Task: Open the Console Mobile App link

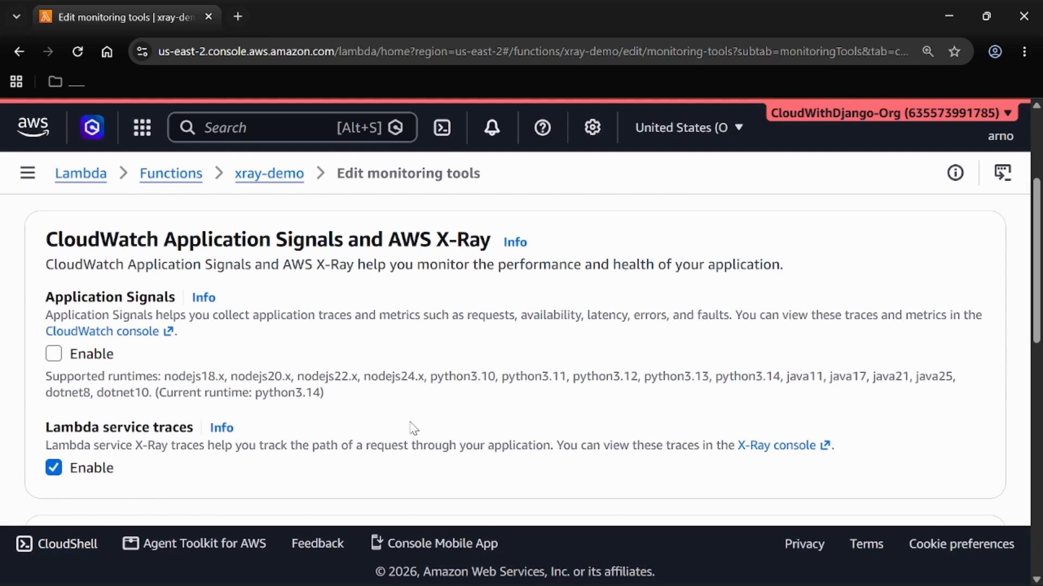Action: [x=435, y=543]
